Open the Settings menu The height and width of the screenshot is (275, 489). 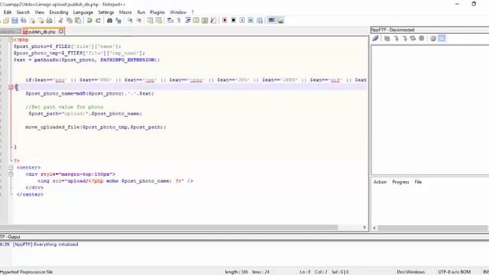tap(106, 12)
